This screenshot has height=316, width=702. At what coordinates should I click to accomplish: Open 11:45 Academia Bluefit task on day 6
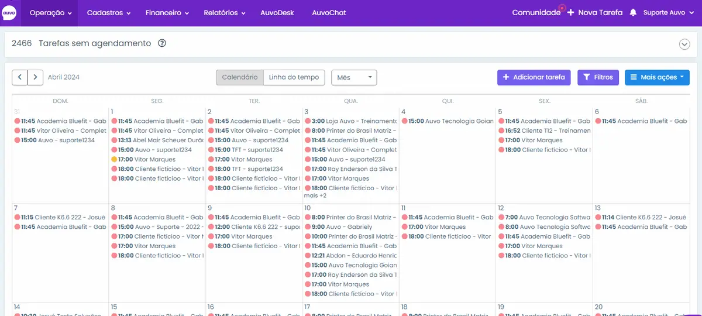click(641, 121)
